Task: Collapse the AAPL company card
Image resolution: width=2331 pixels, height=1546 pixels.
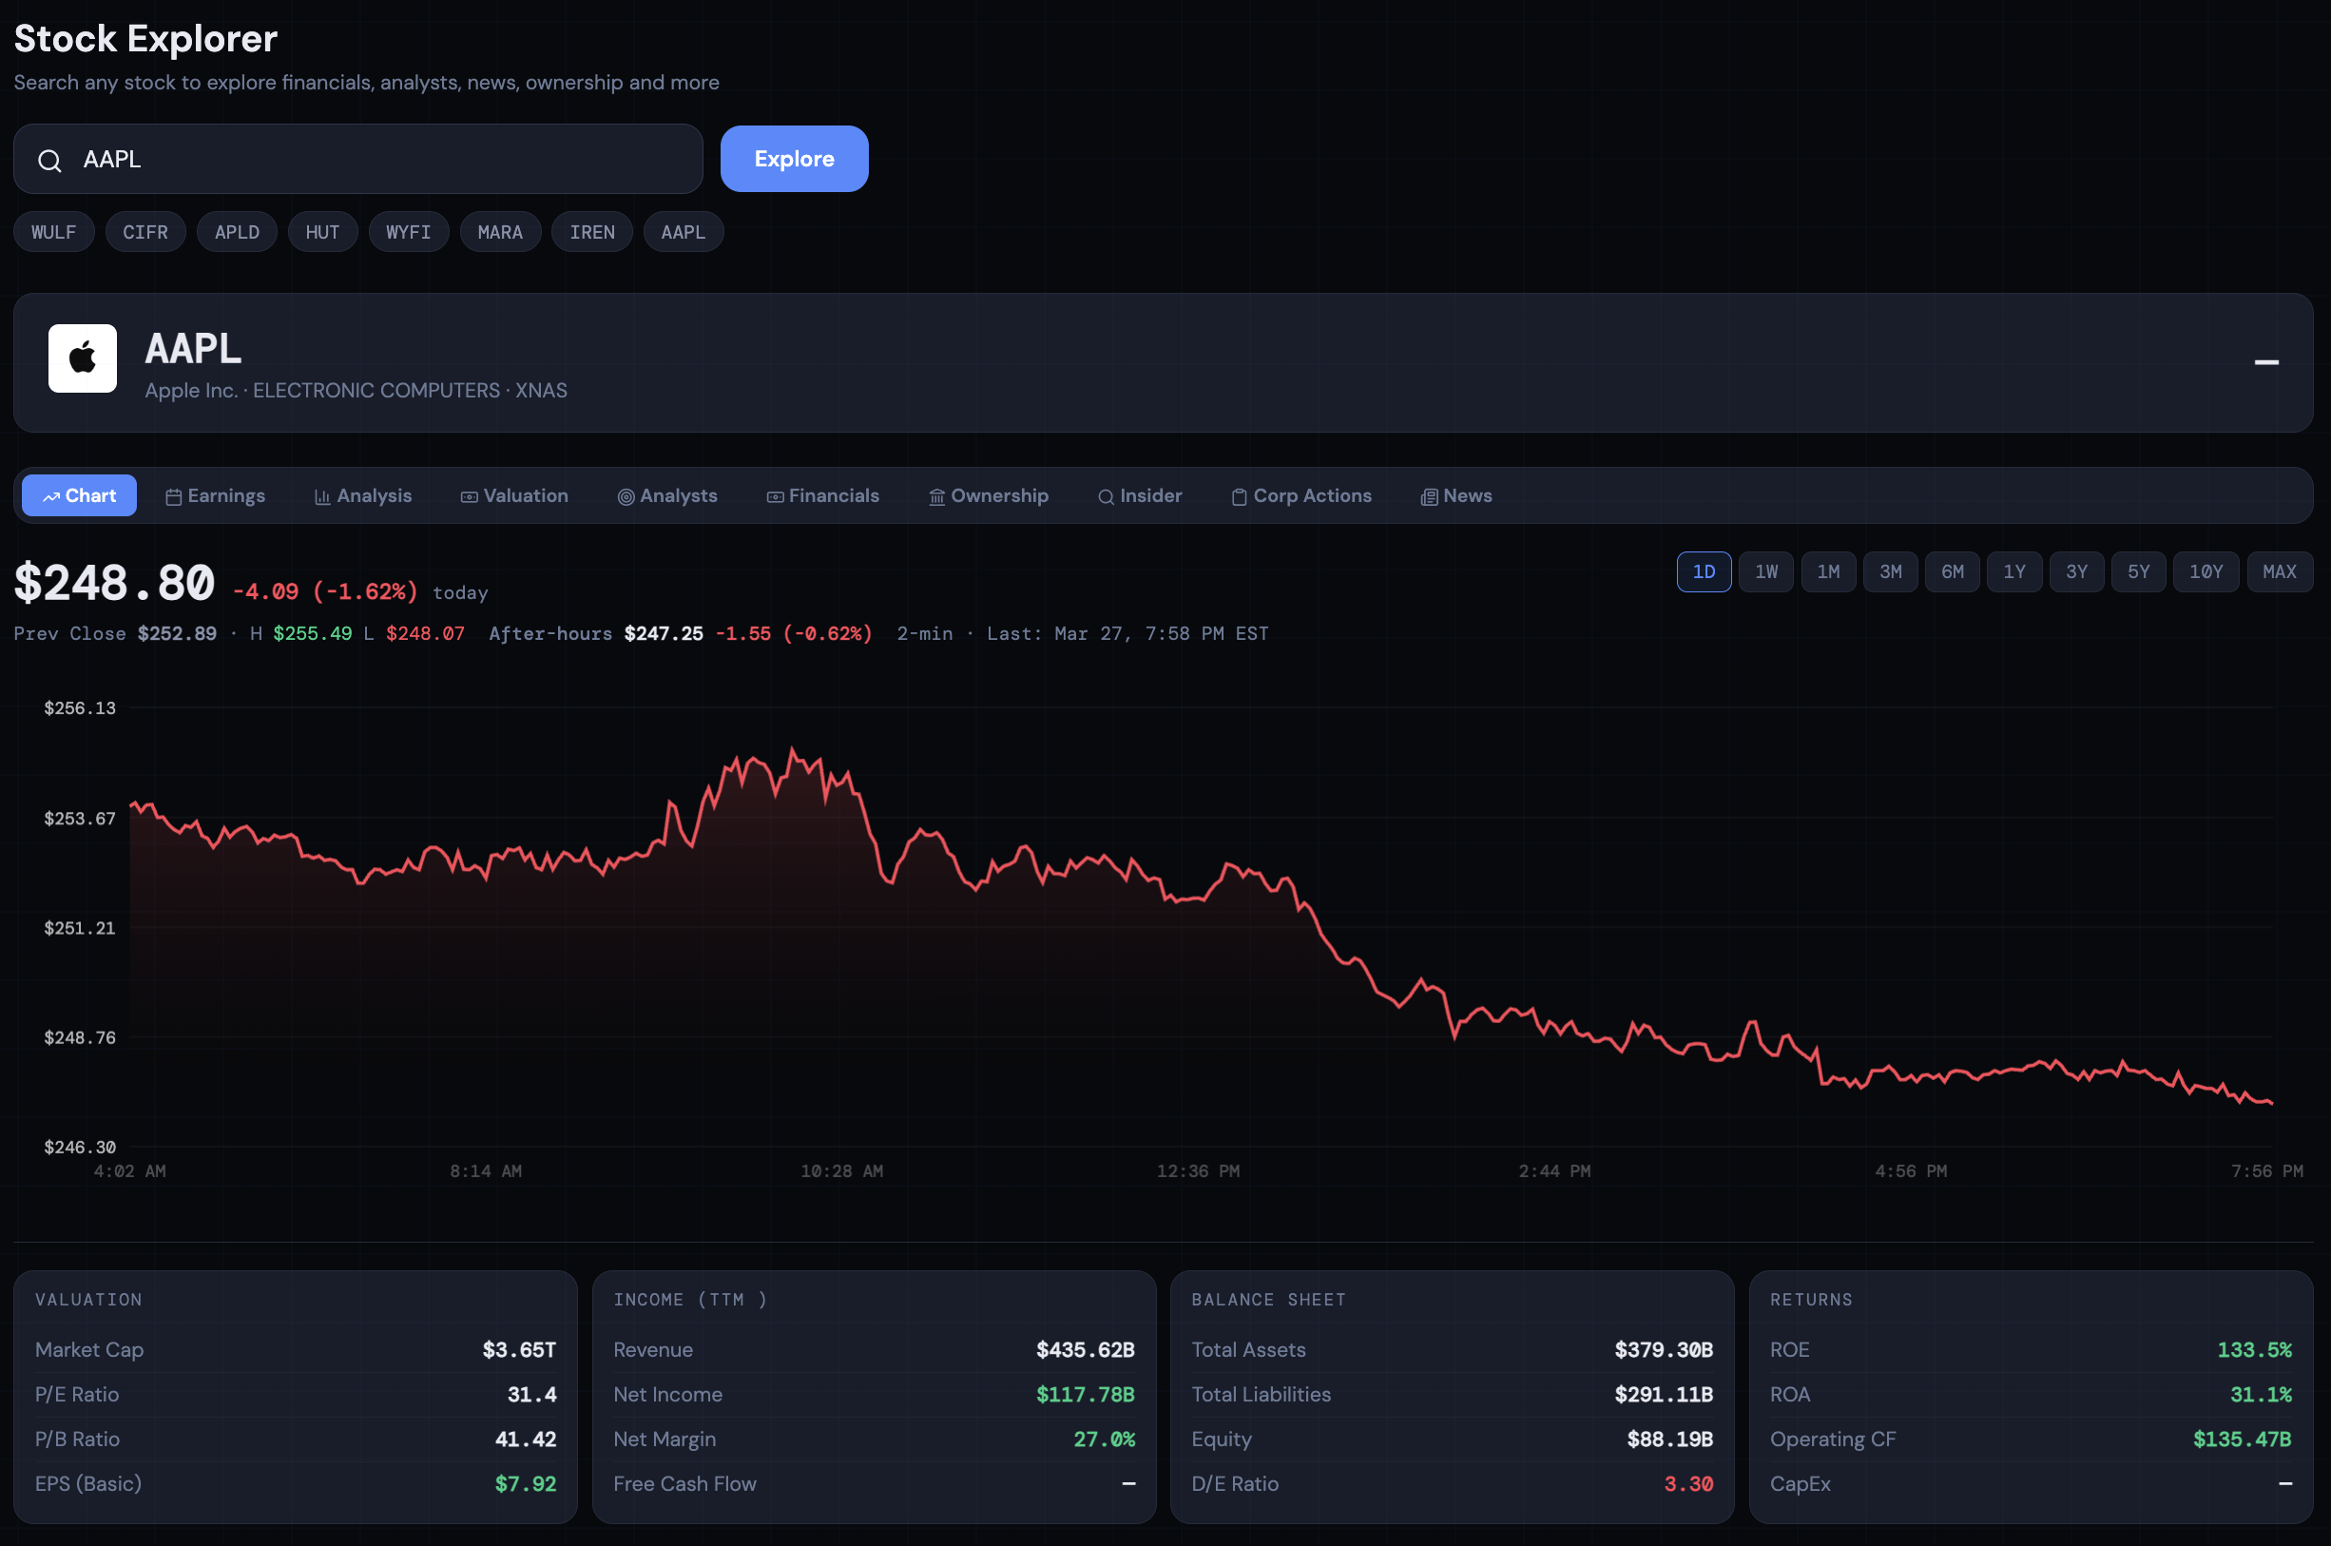Action: coord(2268,363)
